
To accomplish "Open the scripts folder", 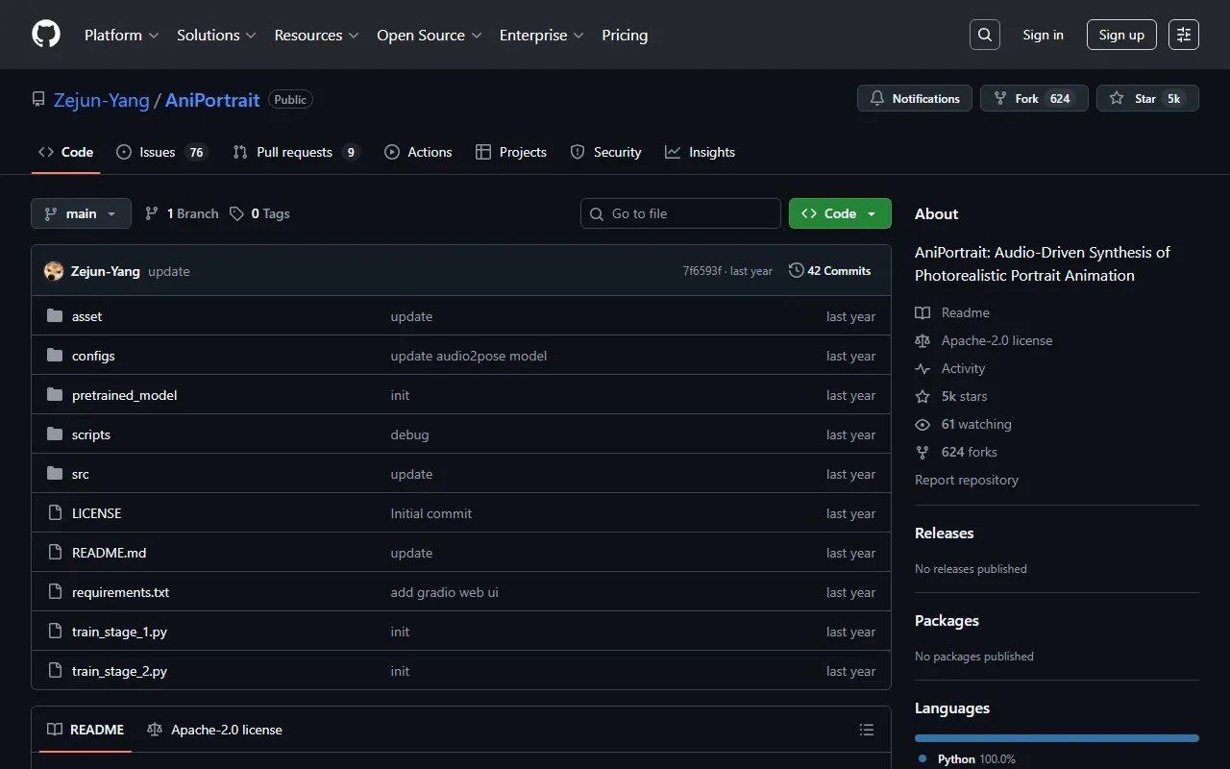I will [91, 434].
